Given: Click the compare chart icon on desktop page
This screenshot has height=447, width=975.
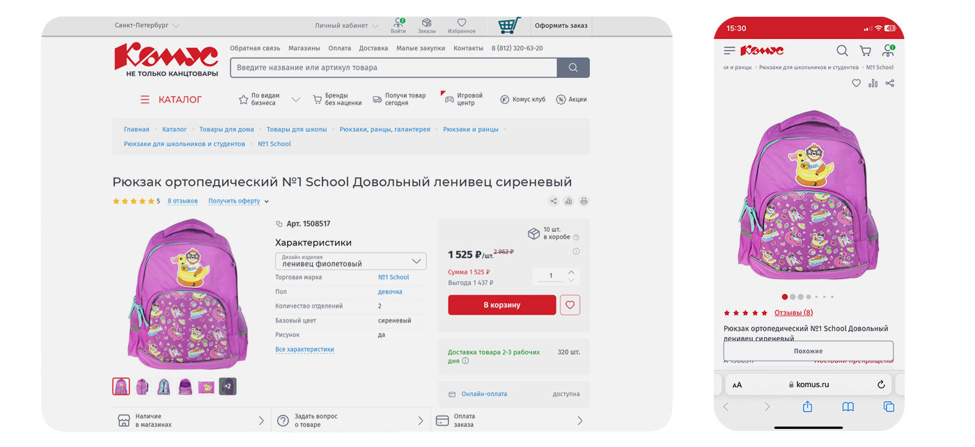Looking at the screenshot, I should click(x=568, y=201).
